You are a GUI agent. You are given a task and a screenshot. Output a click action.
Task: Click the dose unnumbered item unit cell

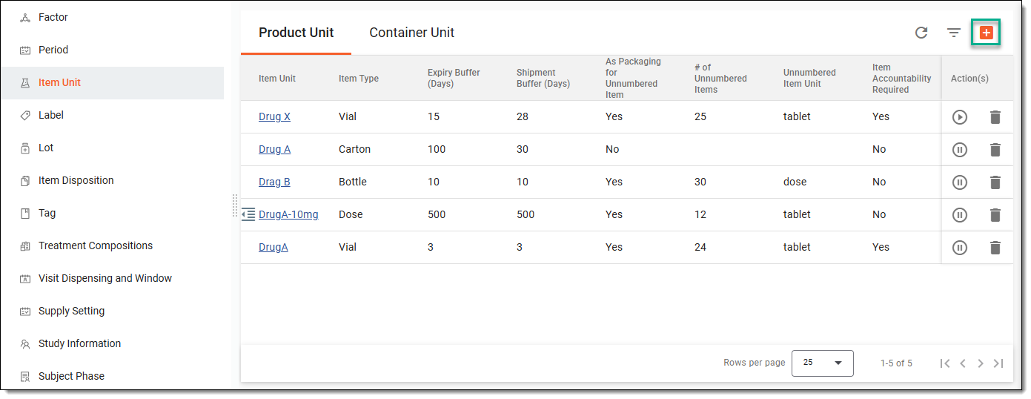795,182
